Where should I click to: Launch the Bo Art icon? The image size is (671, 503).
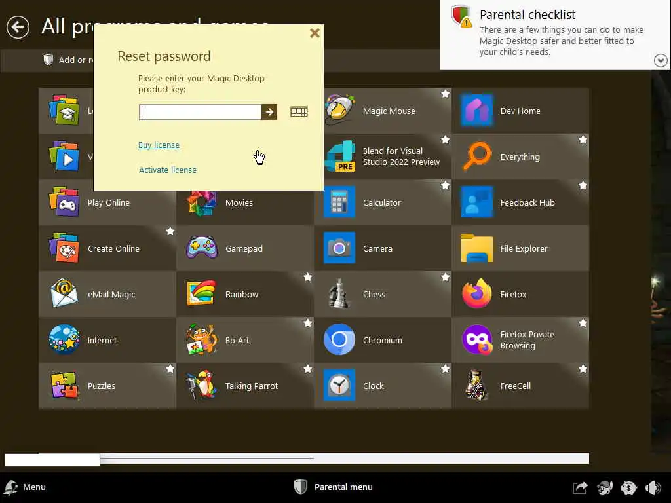pyautogui.click(x=202, y=340)
